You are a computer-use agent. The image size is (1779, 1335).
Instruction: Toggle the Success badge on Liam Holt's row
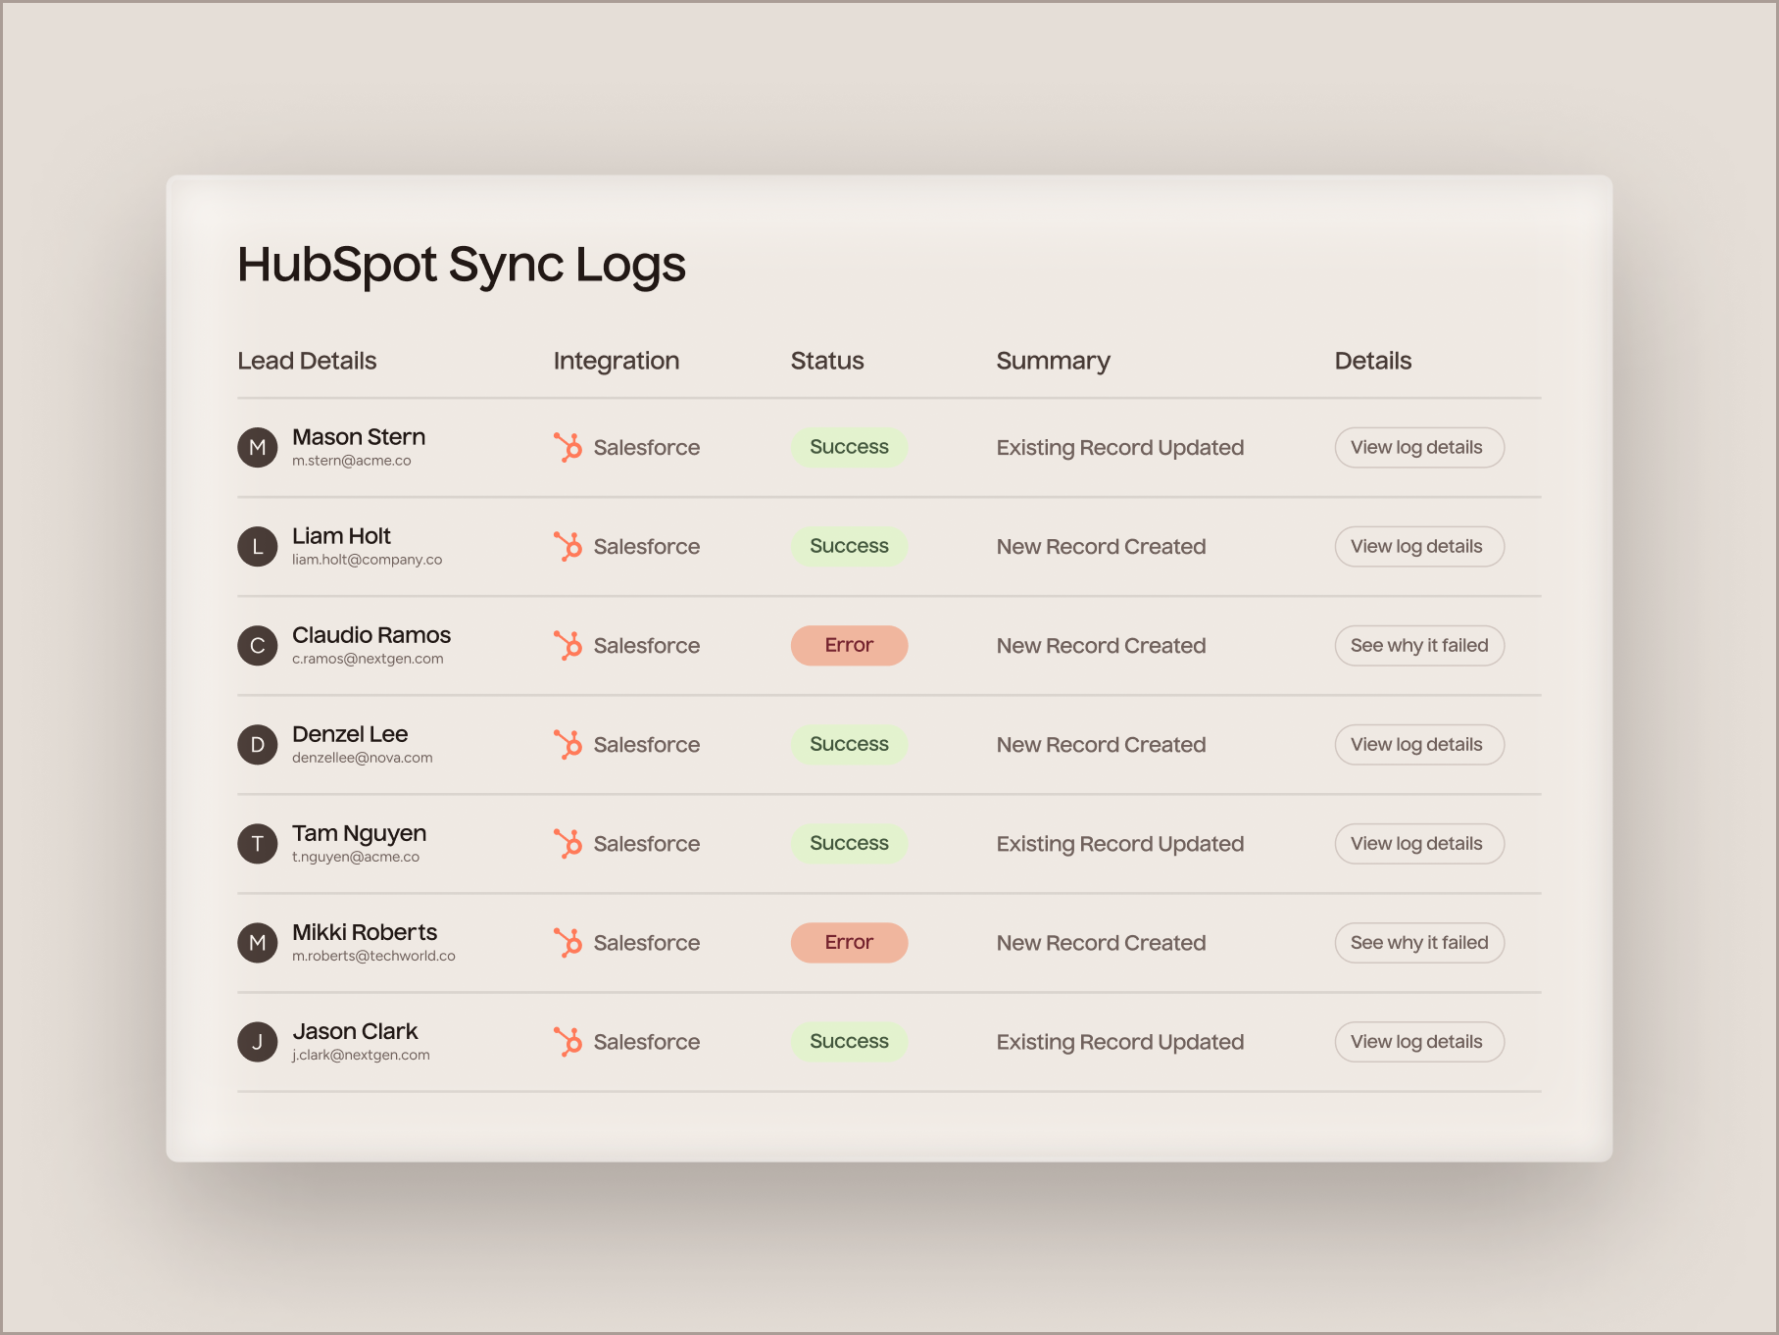click(849, 546)
